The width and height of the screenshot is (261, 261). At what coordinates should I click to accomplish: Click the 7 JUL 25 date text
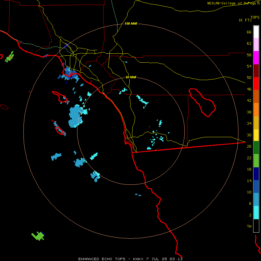pos(157,259)
